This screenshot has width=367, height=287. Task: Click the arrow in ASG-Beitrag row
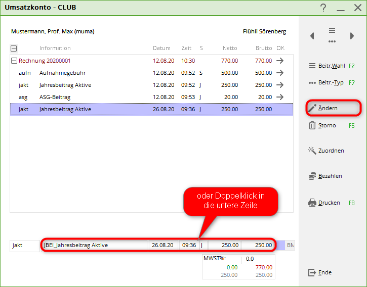[x=280, y=97]
